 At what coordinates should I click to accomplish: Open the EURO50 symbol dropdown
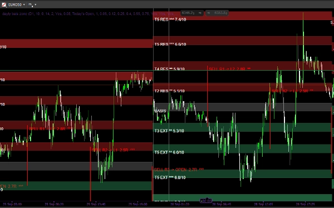24,4
